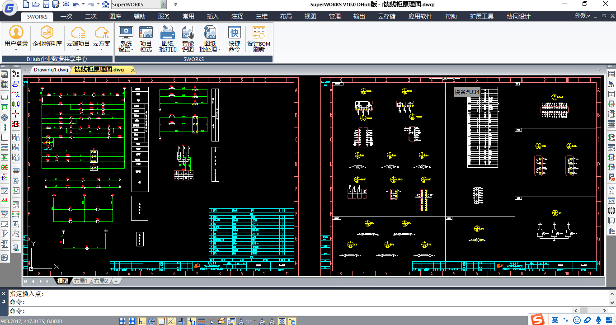Screen dimensions: 616x325
Task: Open the SuperWORKS workspace combo box
Action: (x=139, y=5)
